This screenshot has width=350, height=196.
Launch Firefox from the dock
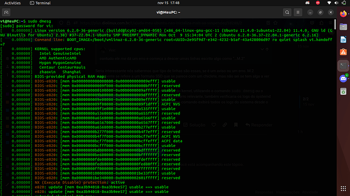(343, 14)
